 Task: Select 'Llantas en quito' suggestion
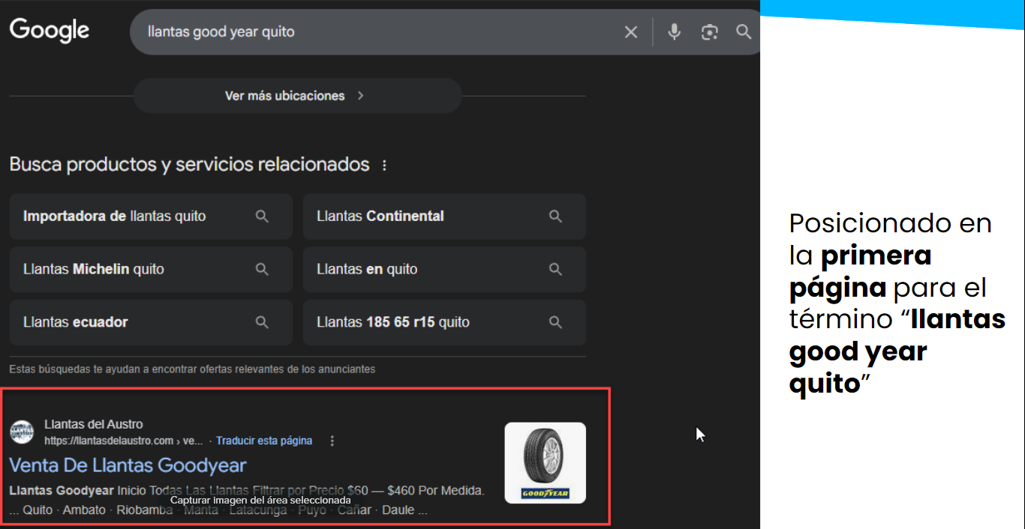click(444, 270)
